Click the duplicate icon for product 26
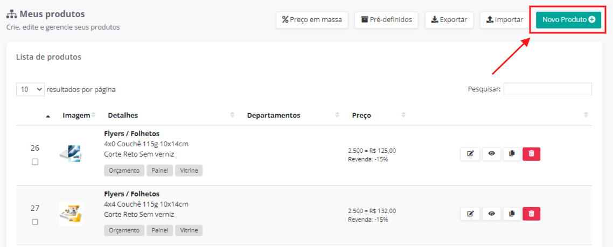Image resolution: width=613 pixels, height=247 pixels. (x=512, y=154)
